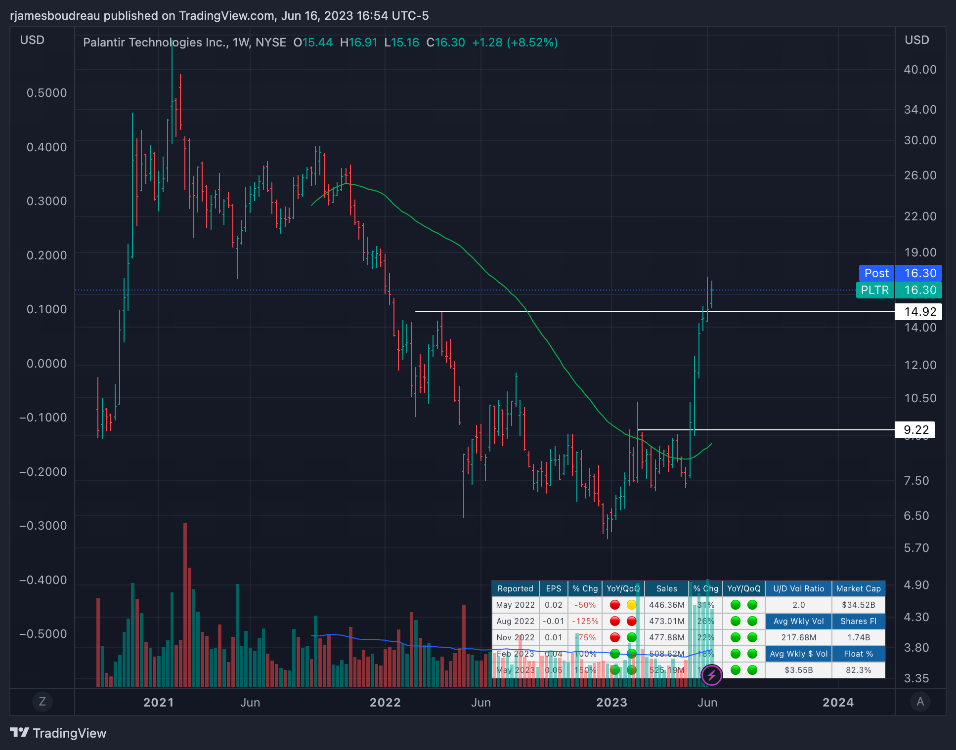Image resolution: width=956 pixels, height=750 pixels.
Task: Select the 2022 label on time axis
Action: pyautogui.click(x=385, y=702)
